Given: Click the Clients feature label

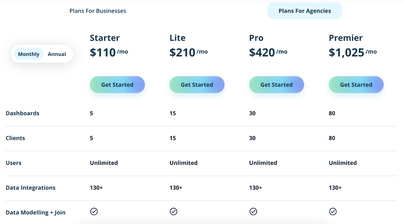Looking at the screenshot, I should click(x=15, y=138).
